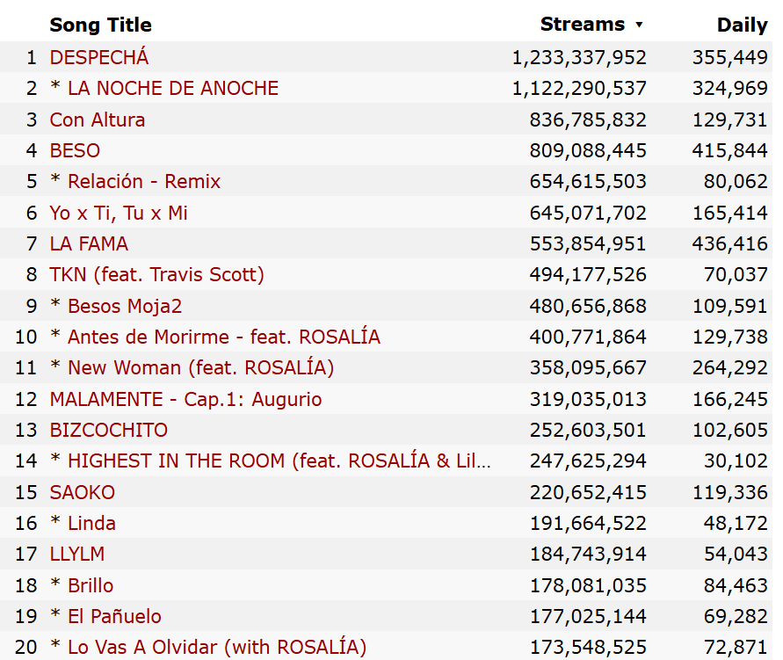Sort table by Streams column header
This screenshot has width=783, height=660.
point(583,25)
